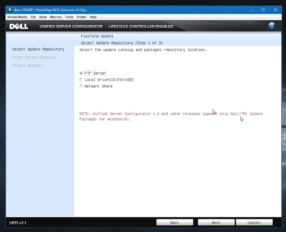Select the Network Share radio option

coord(81,86)
